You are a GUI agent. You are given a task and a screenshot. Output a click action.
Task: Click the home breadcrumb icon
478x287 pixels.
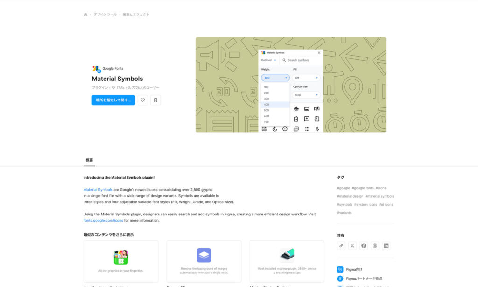86,14
